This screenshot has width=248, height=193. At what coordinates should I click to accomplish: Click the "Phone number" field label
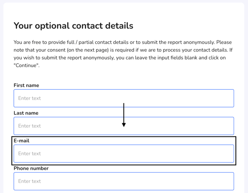tap(31, 168)
